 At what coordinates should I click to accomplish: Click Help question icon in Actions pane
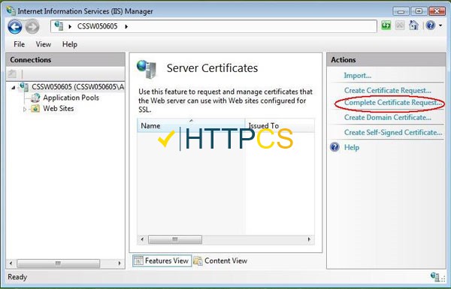pos(334,147)
